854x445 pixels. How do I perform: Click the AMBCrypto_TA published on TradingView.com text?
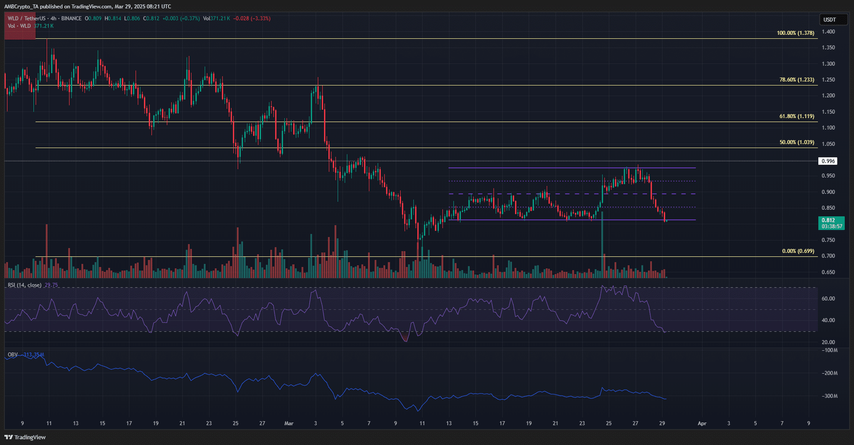click(x=88, y=6)
